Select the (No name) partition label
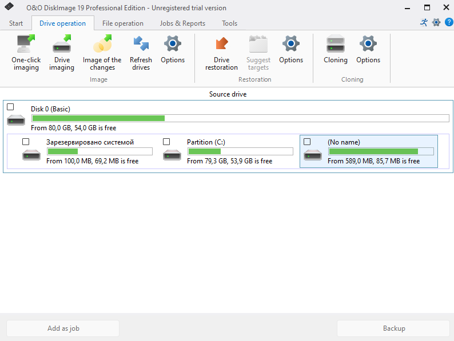 pyautogui.click(x=344, y=142)
